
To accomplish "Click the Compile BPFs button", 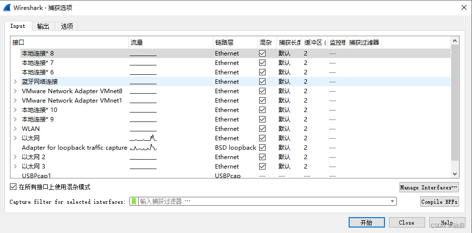I will 440,202.
